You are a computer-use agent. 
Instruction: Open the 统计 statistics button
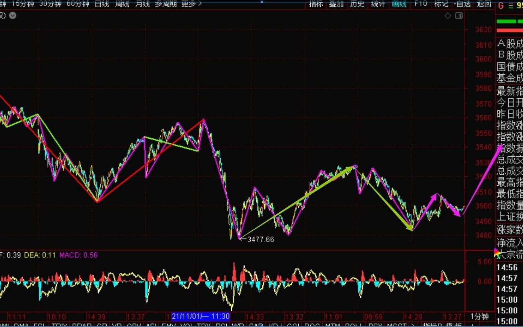[x=378, y=4]
